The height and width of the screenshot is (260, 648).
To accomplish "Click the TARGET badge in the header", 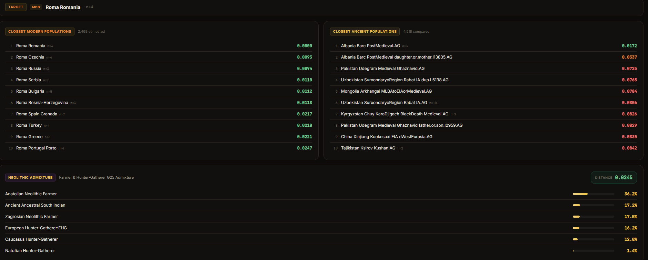I will (x=16, y=7).
